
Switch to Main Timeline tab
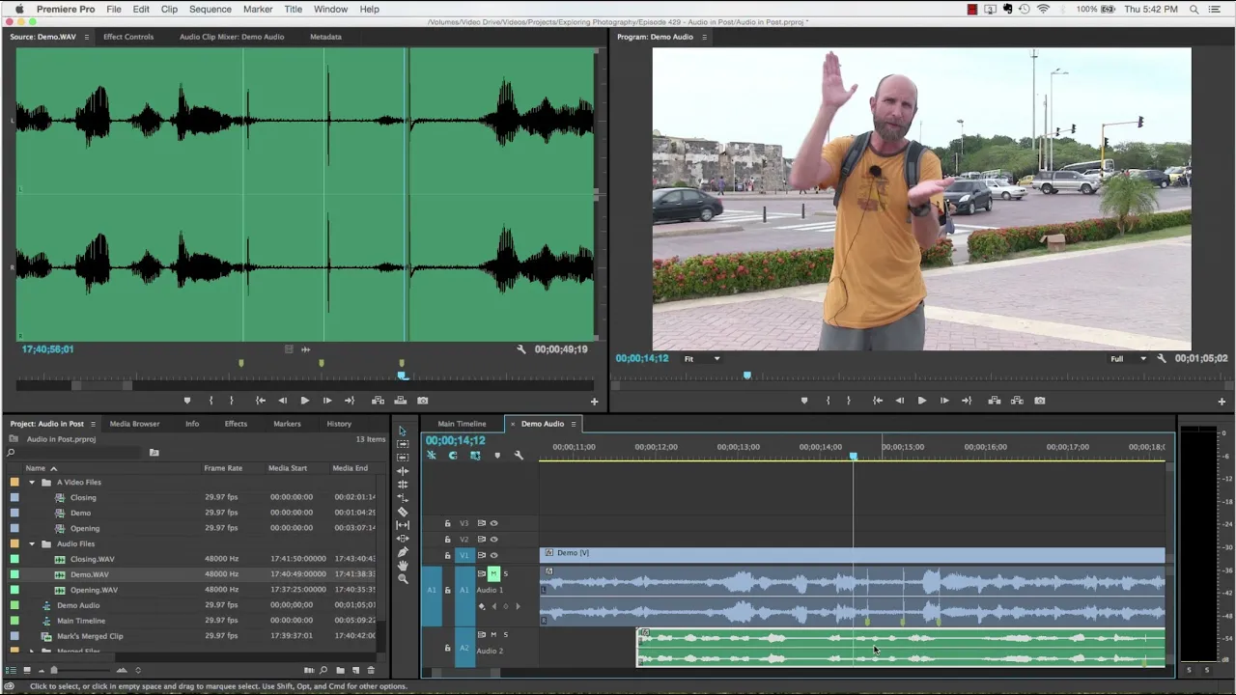click(x=462, y=424)
